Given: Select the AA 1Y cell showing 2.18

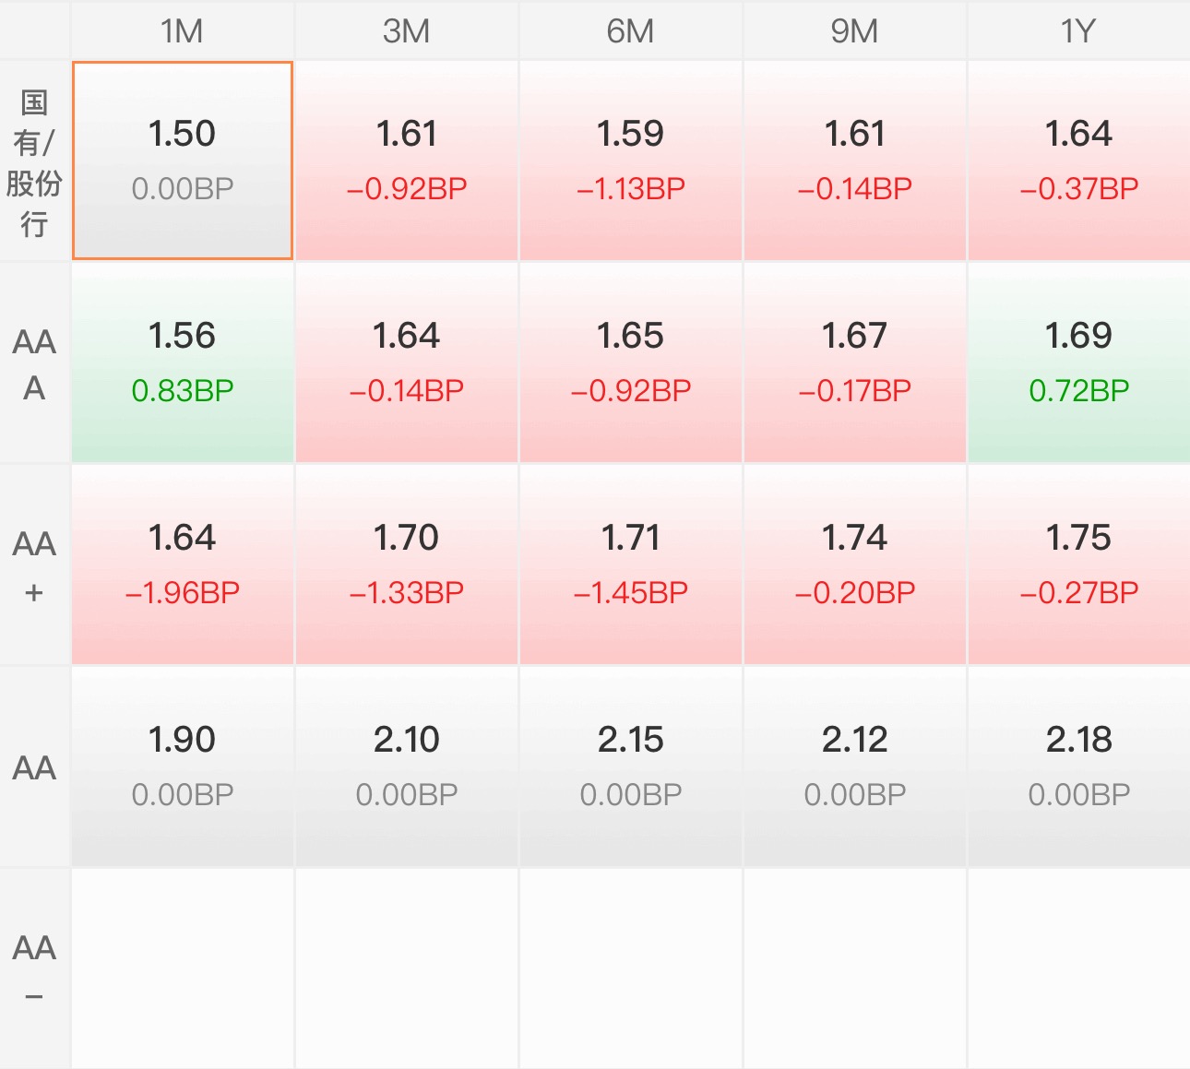Looking at the screenshot, I should coord(1078,766).
